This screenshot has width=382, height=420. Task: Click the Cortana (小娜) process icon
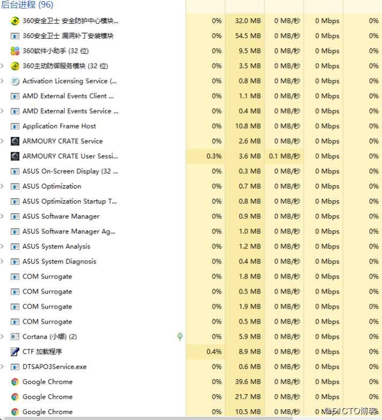(15, 336)
